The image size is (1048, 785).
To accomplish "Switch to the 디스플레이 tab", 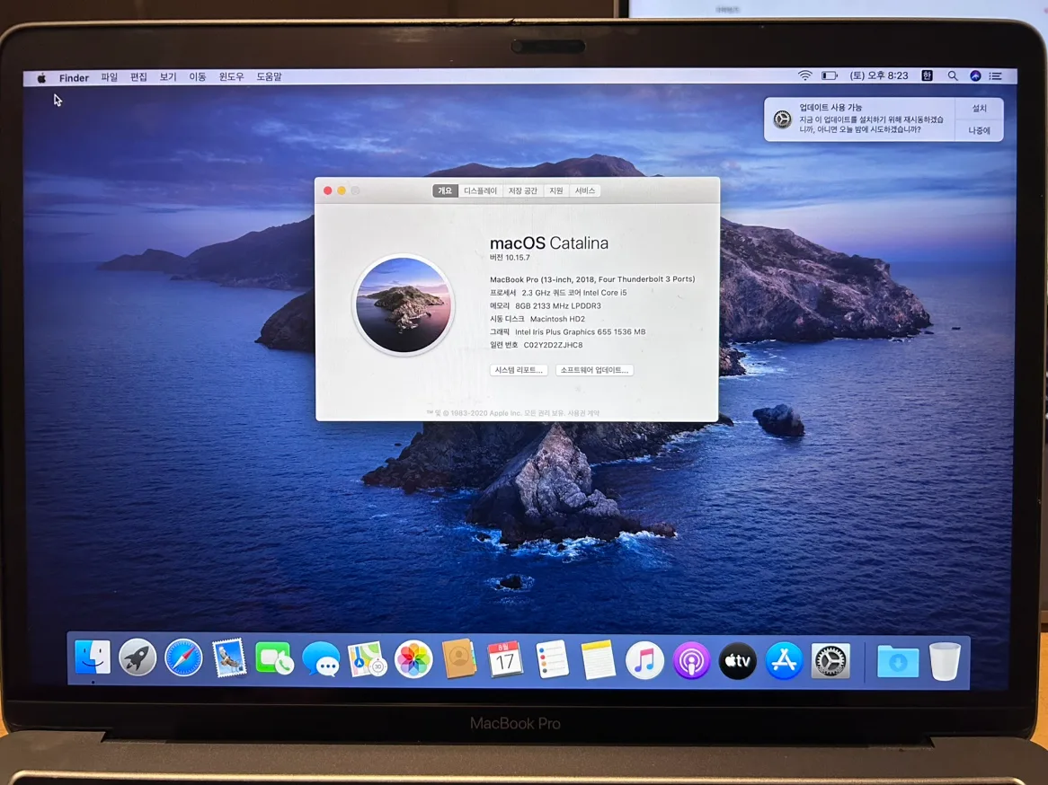I will (480, 190).
